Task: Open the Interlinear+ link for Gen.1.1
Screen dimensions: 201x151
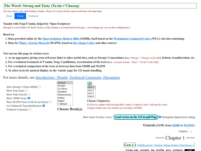Action: tap(187, 145)
